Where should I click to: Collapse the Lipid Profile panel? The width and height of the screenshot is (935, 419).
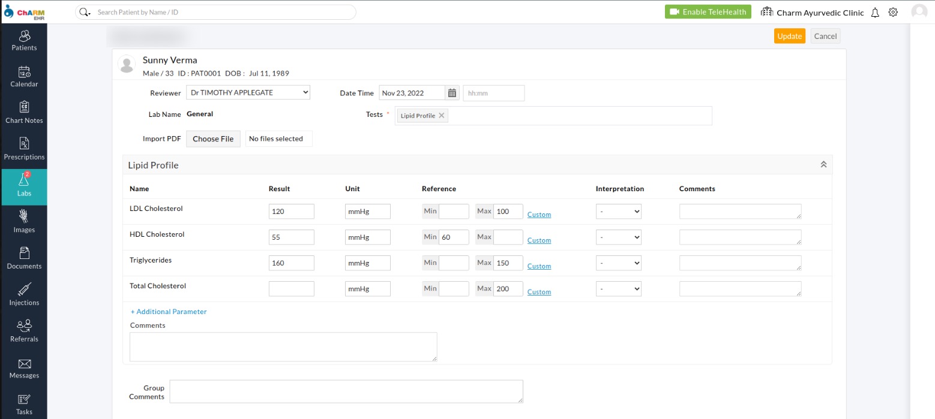[x=823, y=164]
